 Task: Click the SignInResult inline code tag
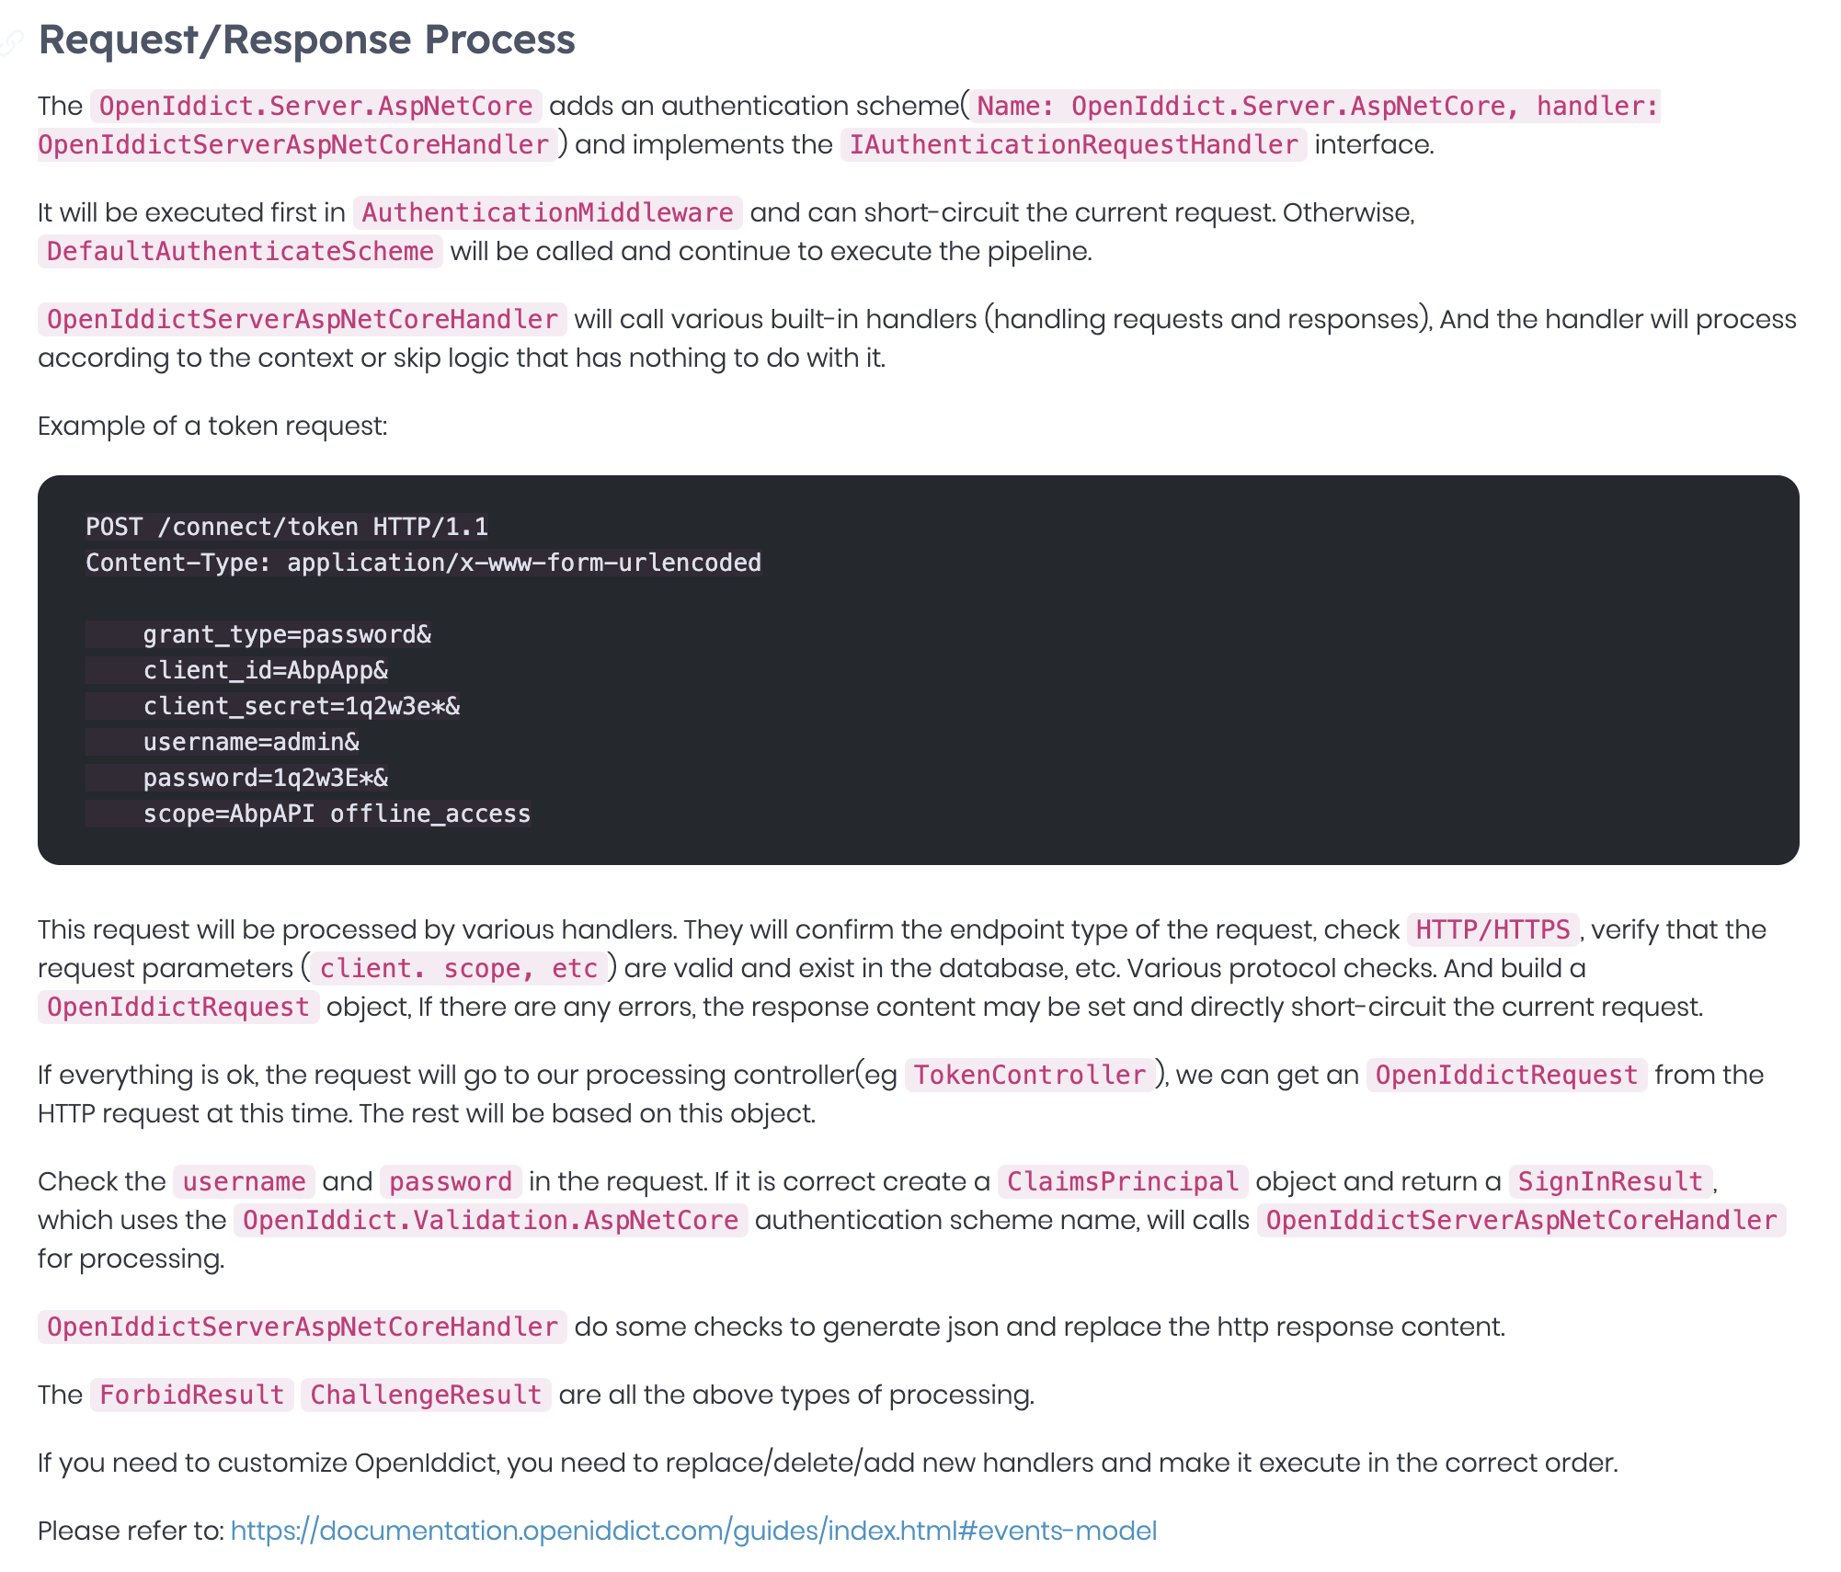click(x=1610, y=1181)
